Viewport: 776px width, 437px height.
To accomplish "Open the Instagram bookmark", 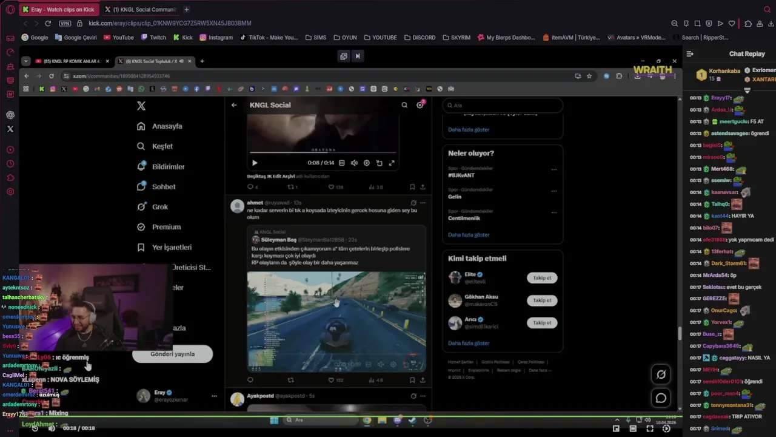I will tap(216, 38).
